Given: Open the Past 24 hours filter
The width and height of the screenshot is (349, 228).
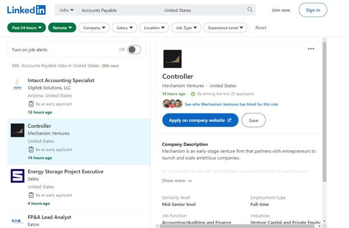Looking at the screenshot, I should pos(26,28).
